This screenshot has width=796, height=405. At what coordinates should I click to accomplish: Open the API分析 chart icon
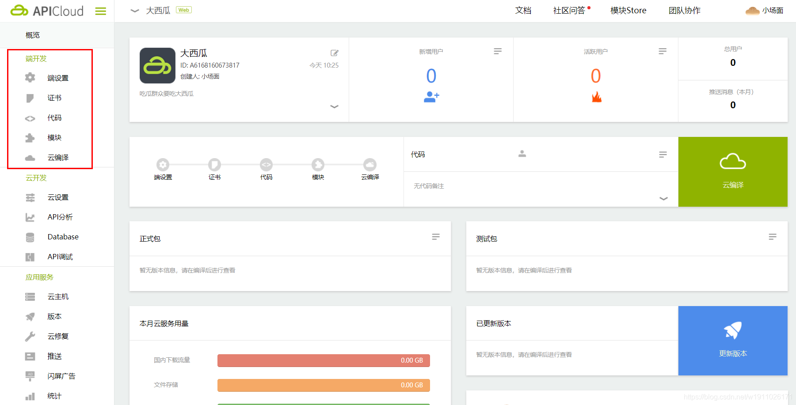pyautogui.click(x=30, y=217)
